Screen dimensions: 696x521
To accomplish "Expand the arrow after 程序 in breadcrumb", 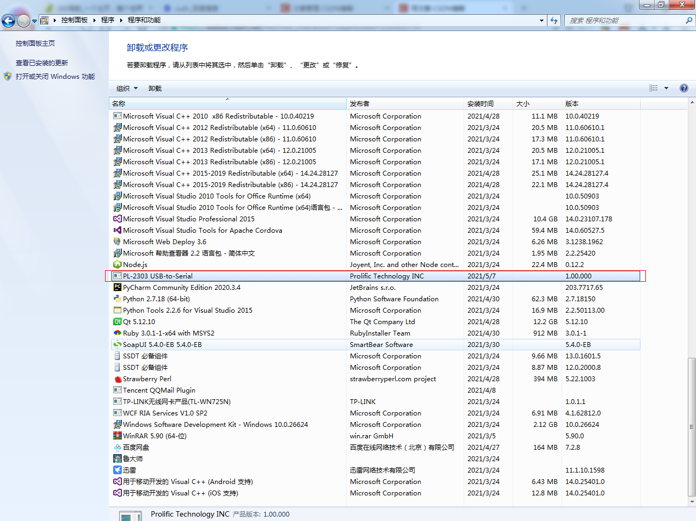I will (x=121, y=20).
